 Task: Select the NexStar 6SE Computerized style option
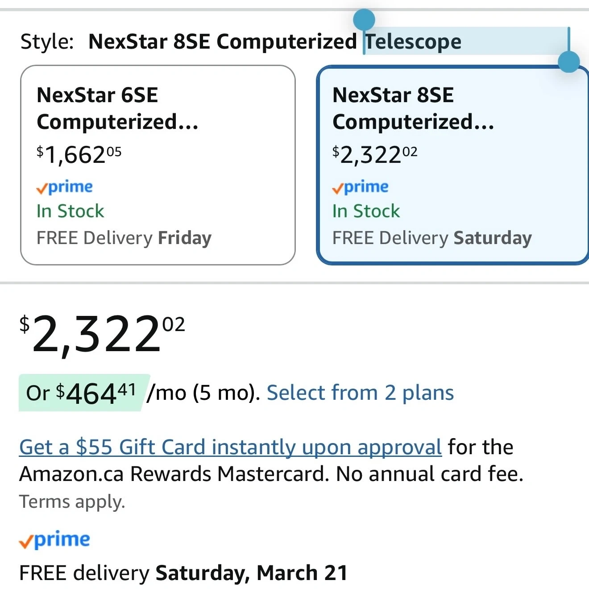click(158, 165)
